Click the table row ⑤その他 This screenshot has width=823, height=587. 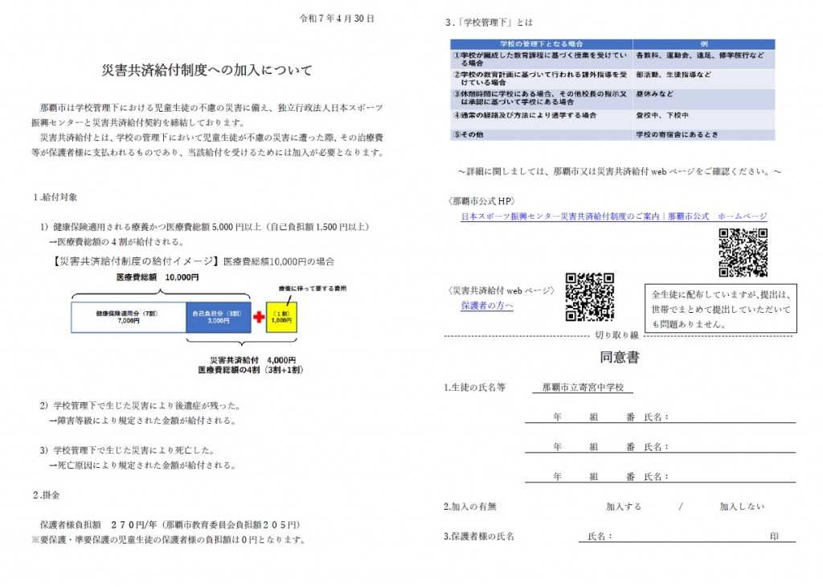pyautogui.click(x=612, y=134)
